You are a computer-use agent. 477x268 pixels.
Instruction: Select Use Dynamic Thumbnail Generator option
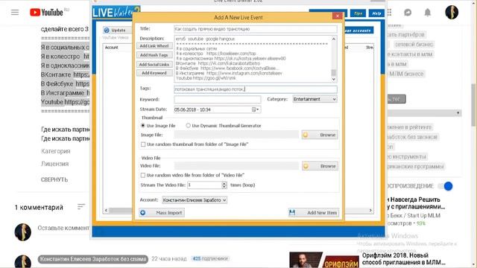click(188, 126)
